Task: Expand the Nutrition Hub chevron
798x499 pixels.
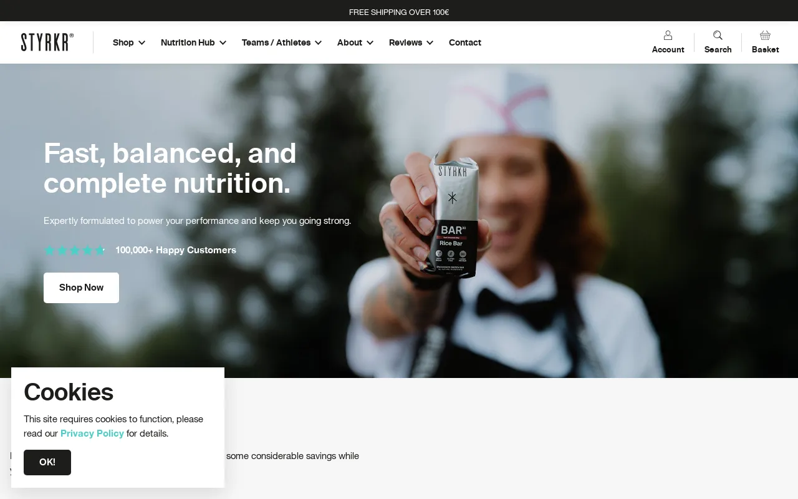Action: (x=223, y=42)
